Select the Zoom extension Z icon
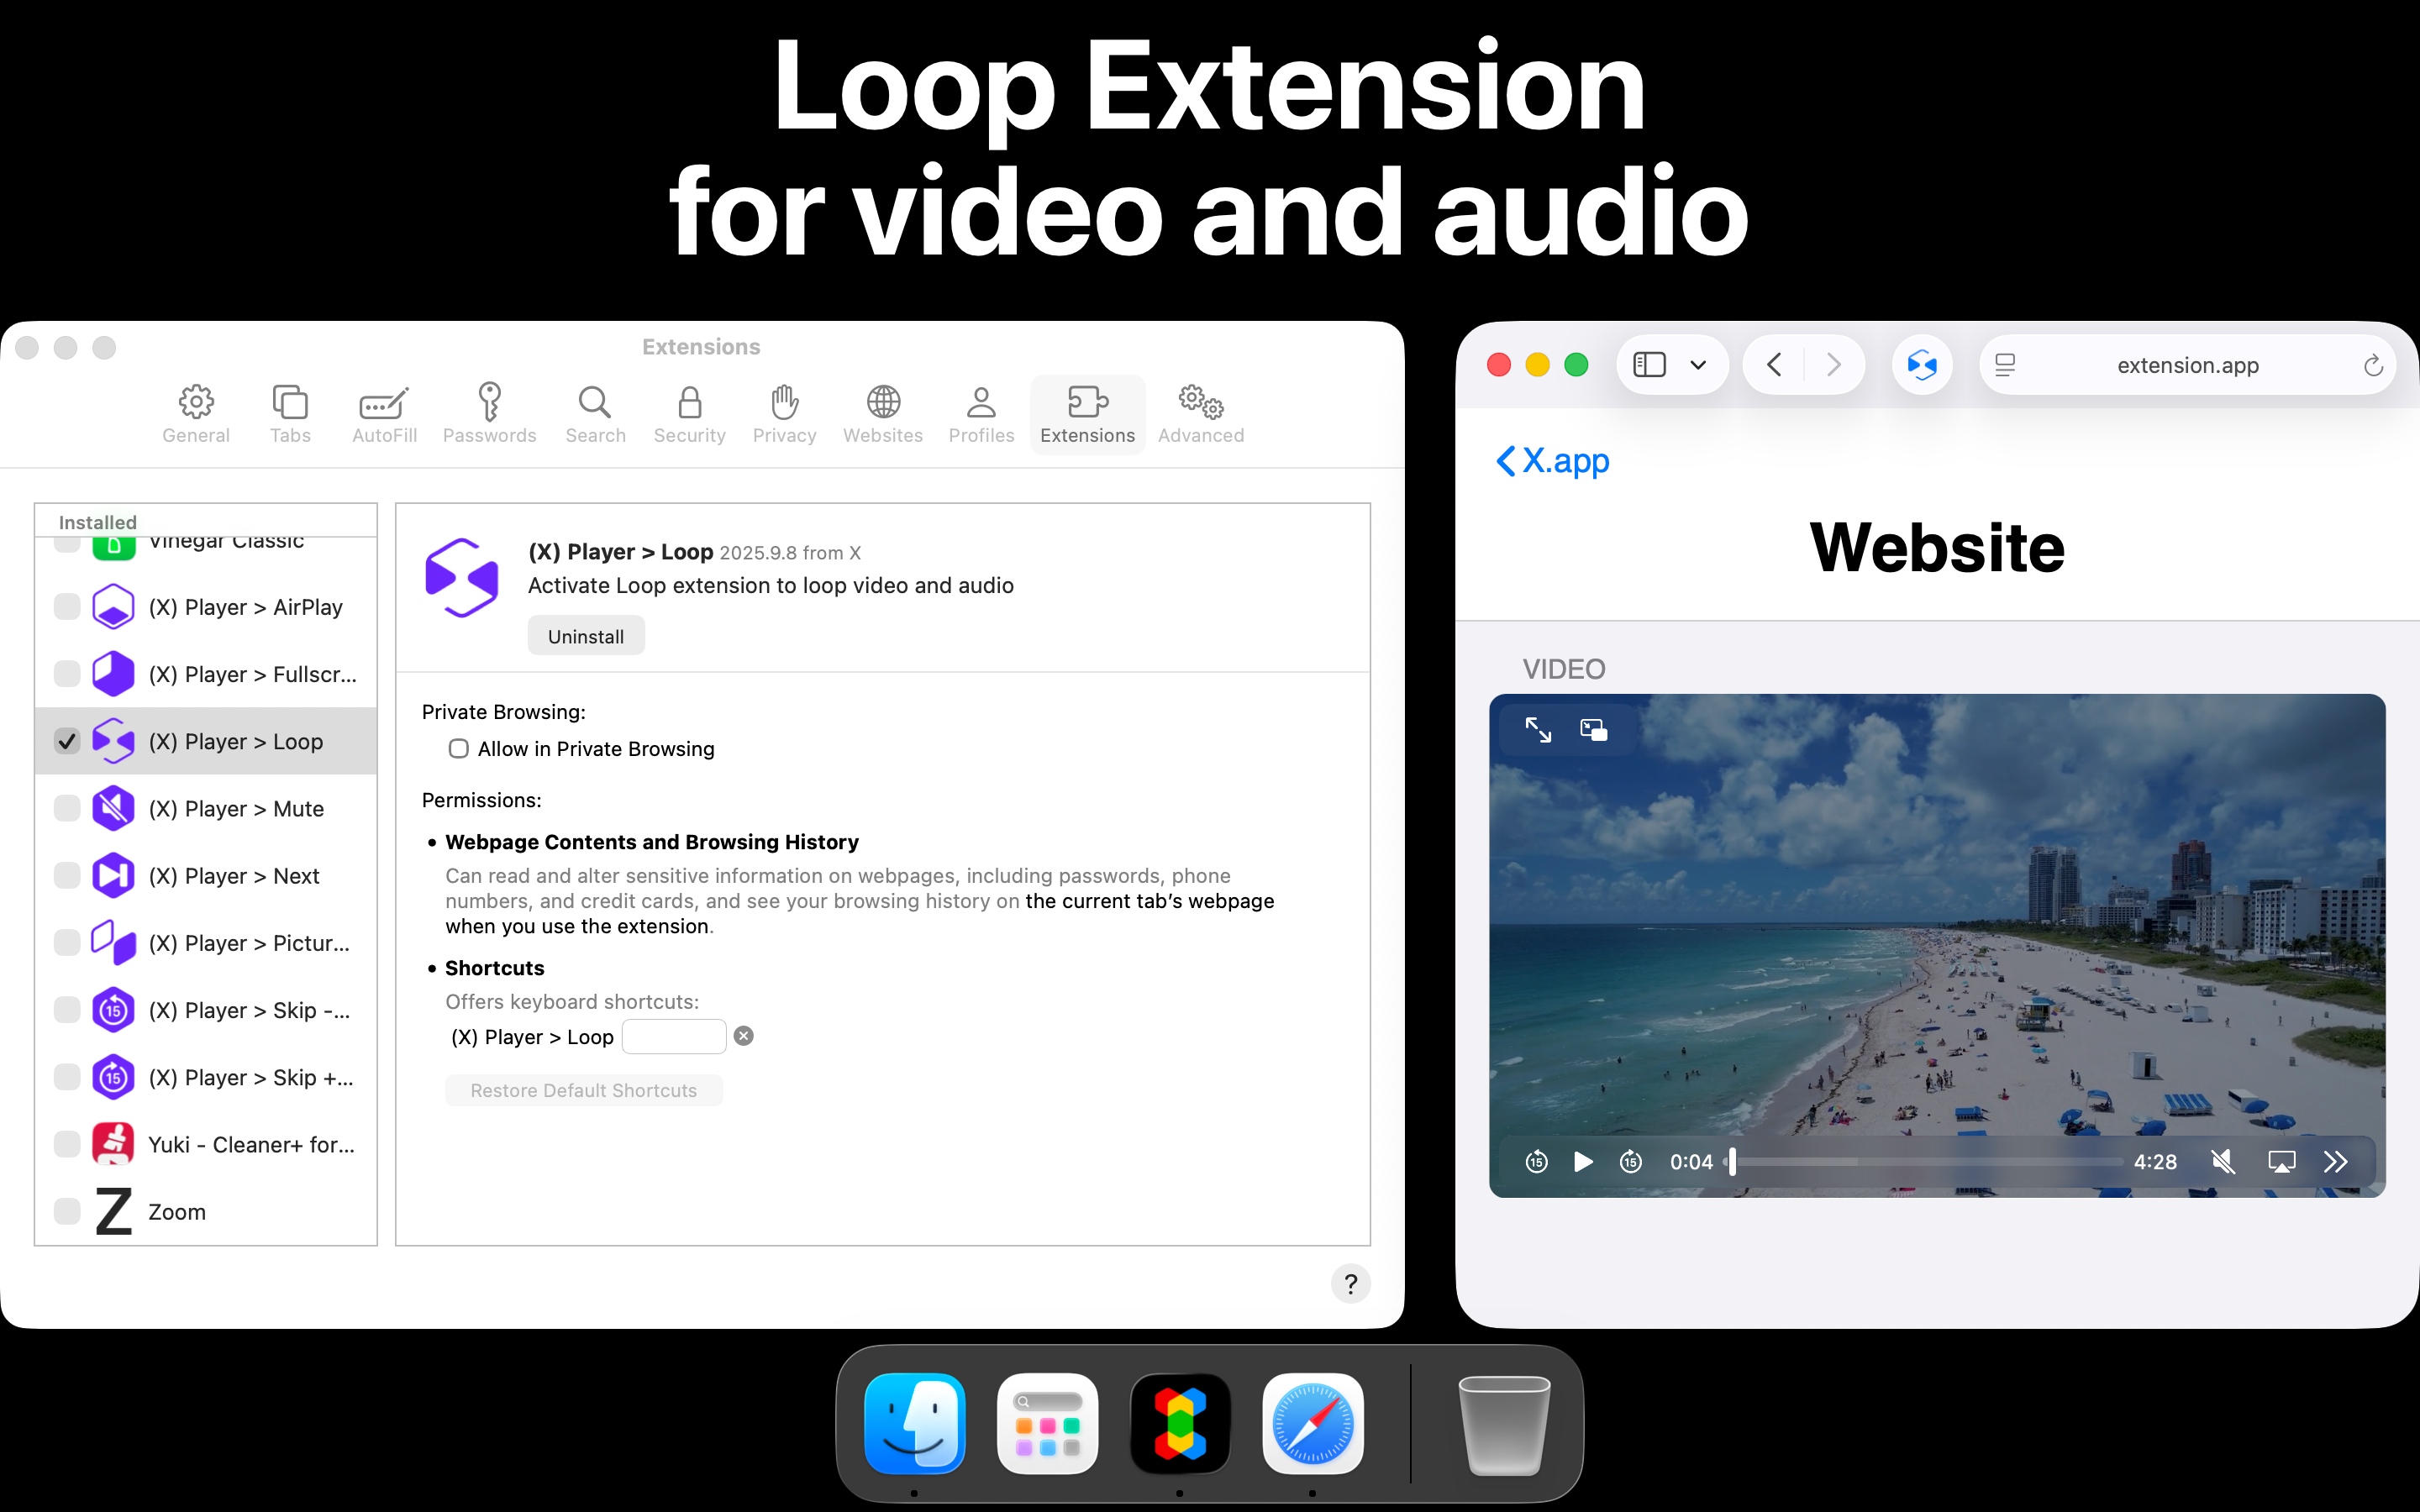 point(113,1211)
